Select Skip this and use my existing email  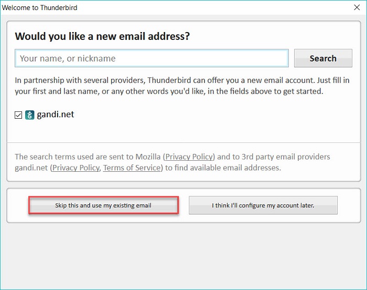[x=103, y=205]
